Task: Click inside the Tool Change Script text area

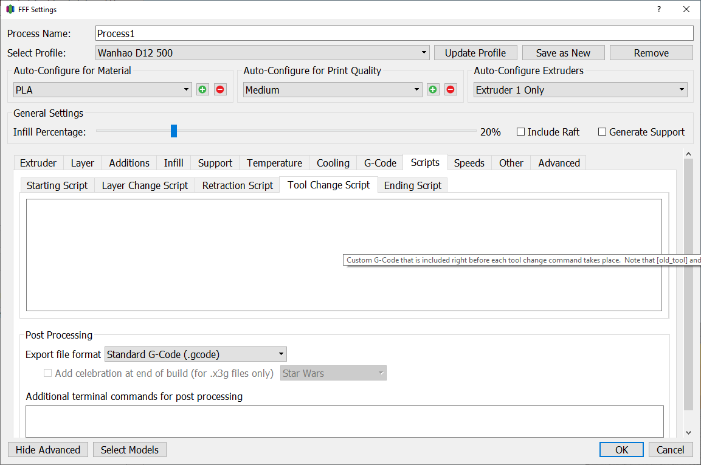Action: (x=344, y=255)
